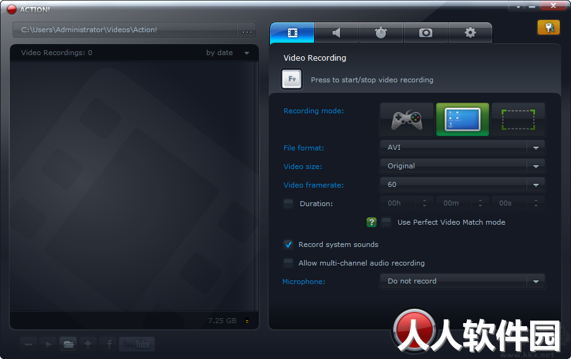Enable the Duration checkbox
This screenshot has width=571, height=359.
coord(289,204)
